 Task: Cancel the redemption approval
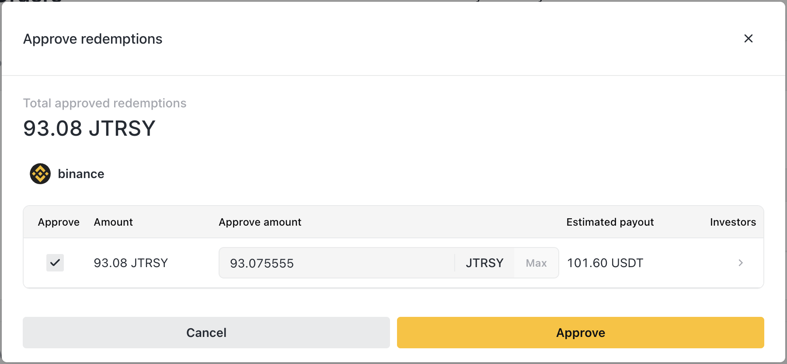(x=206, y=333)
